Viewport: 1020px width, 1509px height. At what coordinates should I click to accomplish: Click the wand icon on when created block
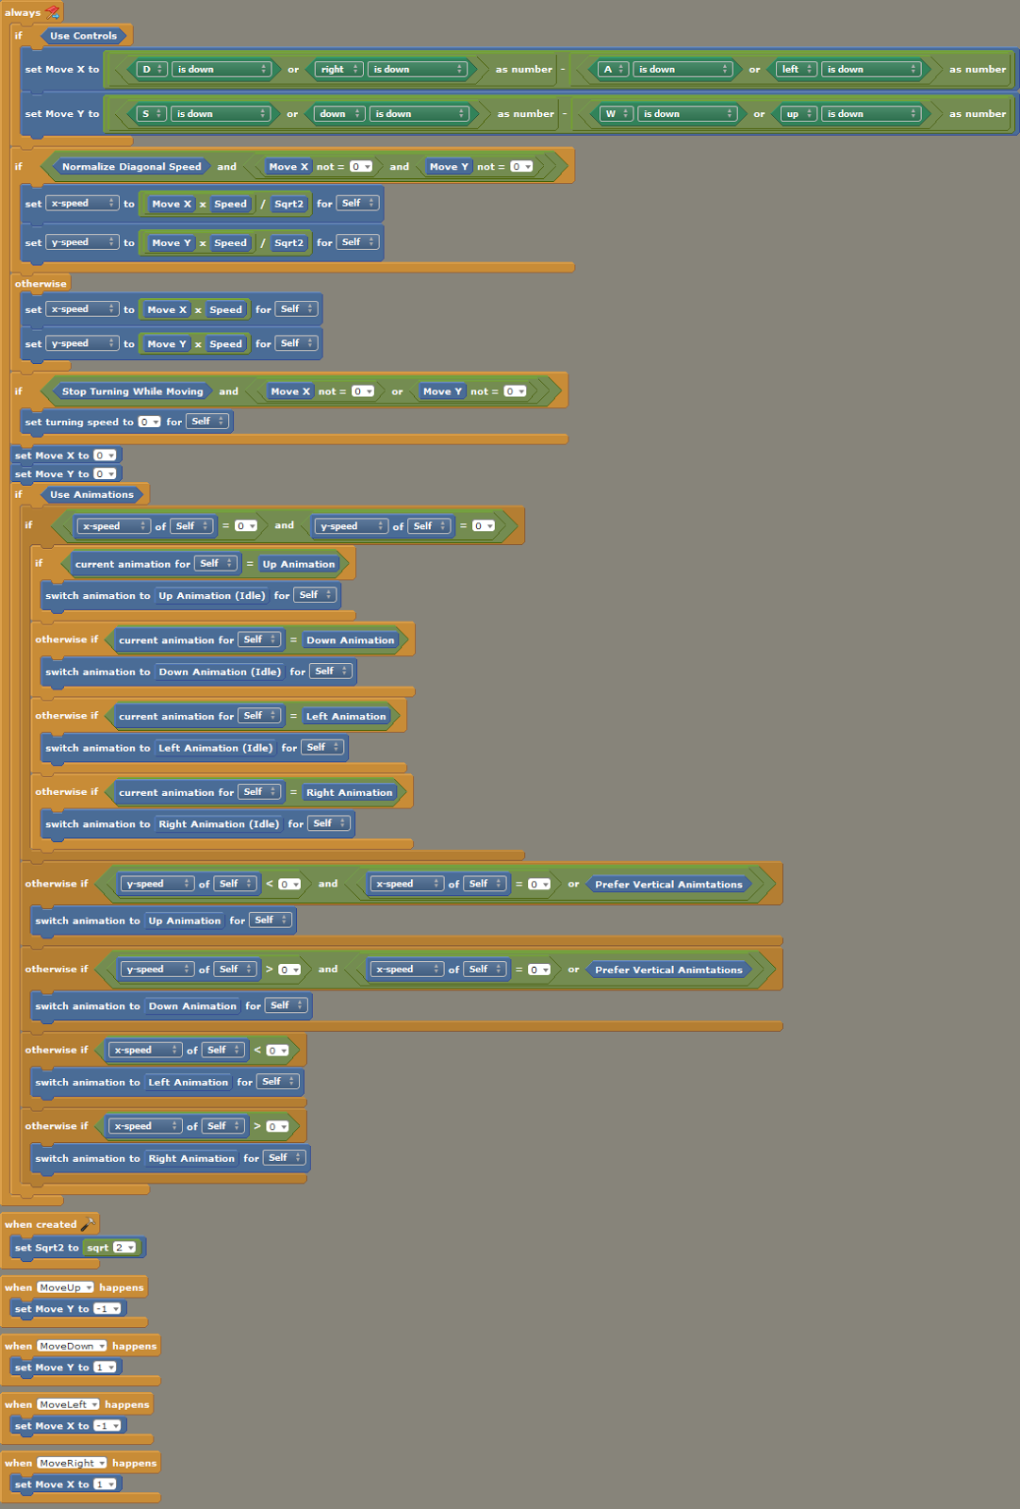point(88,1224)
